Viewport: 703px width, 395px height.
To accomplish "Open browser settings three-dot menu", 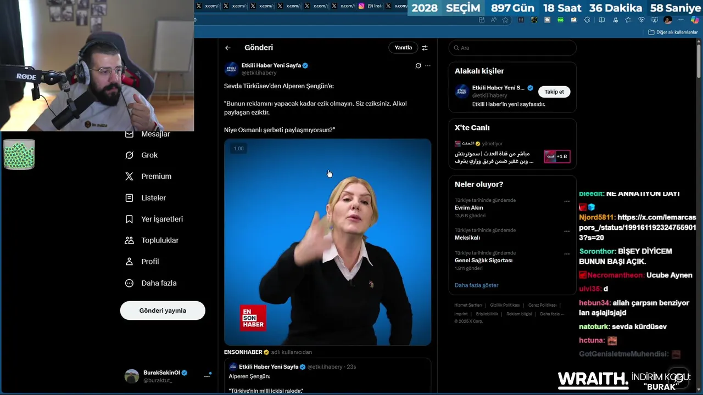I will coord(681,20).
